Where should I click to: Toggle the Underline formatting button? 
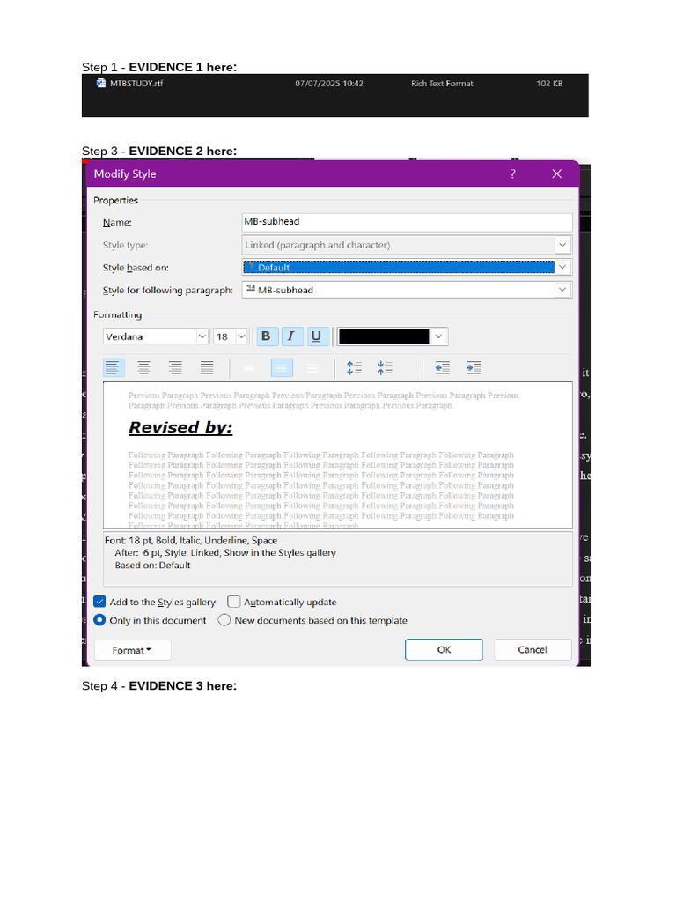click(317, 336)
